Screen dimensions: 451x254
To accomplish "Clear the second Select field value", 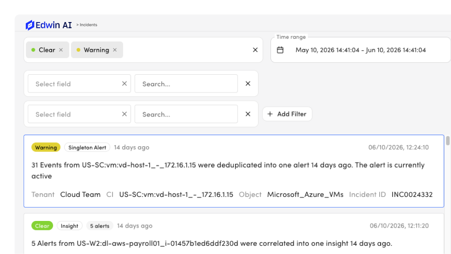I will [x=124, y=114].
